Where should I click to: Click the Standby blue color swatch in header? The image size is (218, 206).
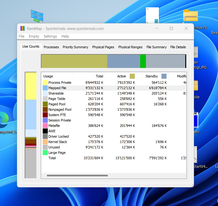click(164, 76)
